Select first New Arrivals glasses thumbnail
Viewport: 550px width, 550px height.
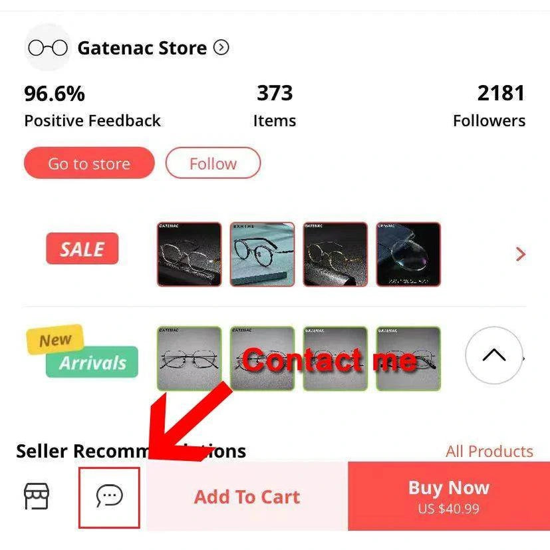pyautogui.click(x=190, y=358)
